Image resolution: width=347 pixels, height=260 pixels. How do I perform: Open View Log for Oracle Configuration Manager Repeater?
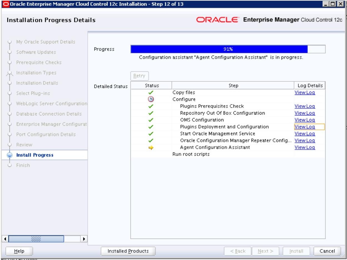pyautogui.click(x=305, y=141)
